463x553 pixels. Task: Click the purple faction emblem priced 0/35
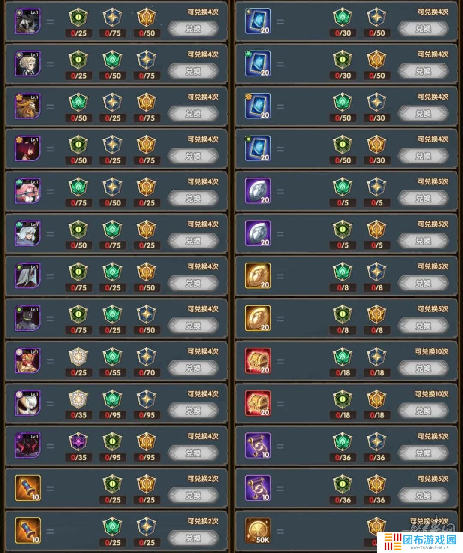[78, 442]
